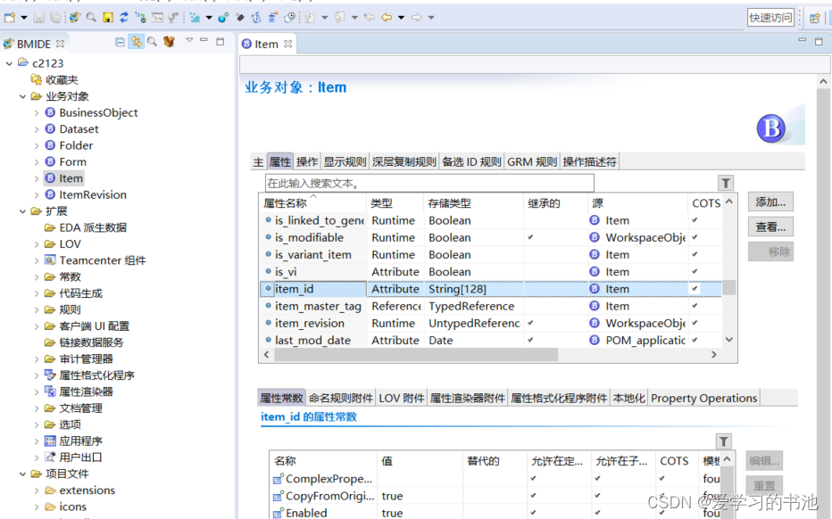Click the blue reload data model icon
Viewport: 832px width, 519px height.
(x=126, y=18)
